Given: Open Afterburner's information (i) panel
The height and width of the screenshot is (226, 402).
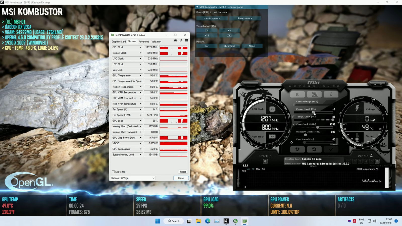Looking at the screenshot, I should [331, 94].
